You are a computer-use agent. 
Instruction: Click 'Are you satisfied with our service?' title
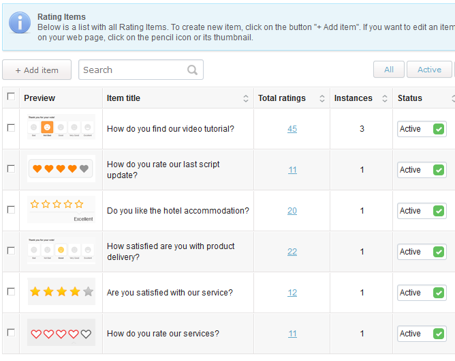(x=170, y=293)
